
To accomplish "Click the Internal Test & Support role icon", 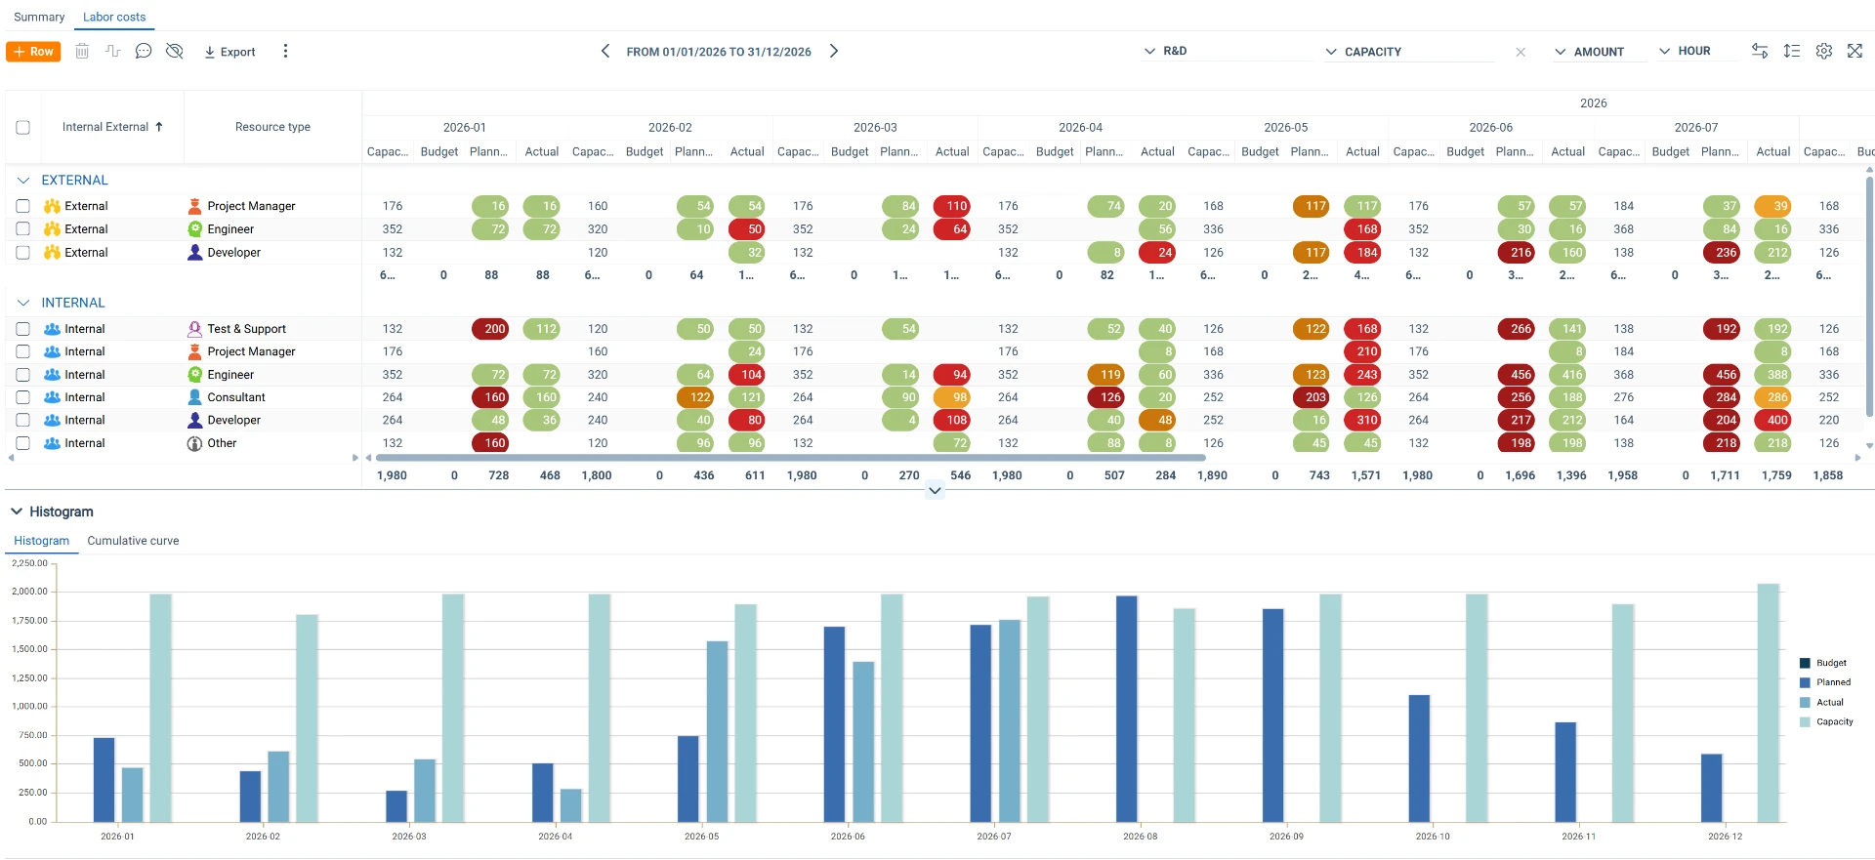I will (x=194, y=329).
